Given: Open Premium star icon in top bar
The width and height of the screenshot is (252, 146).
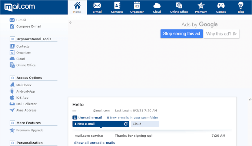Looking at the screenshot, I should [x=201, y=6].
